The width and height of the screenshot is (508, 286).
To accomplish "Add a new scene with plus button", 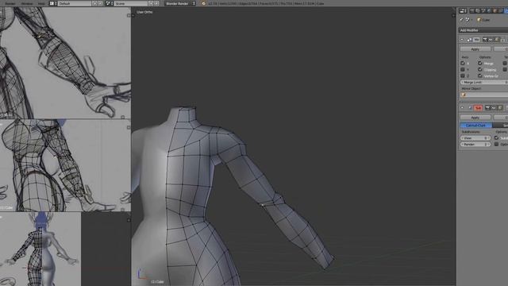I will 151,3.
